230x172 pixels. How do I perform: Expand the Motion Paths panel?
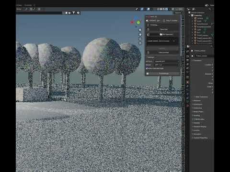point(198,112)
